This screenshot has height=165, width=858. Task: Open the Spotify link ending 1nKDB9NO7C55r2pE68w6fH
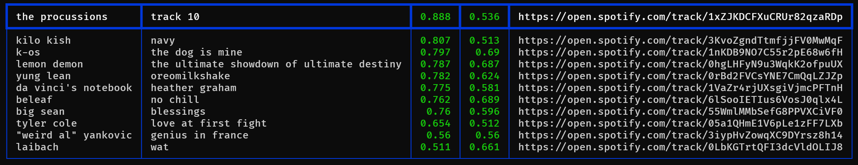680,52
